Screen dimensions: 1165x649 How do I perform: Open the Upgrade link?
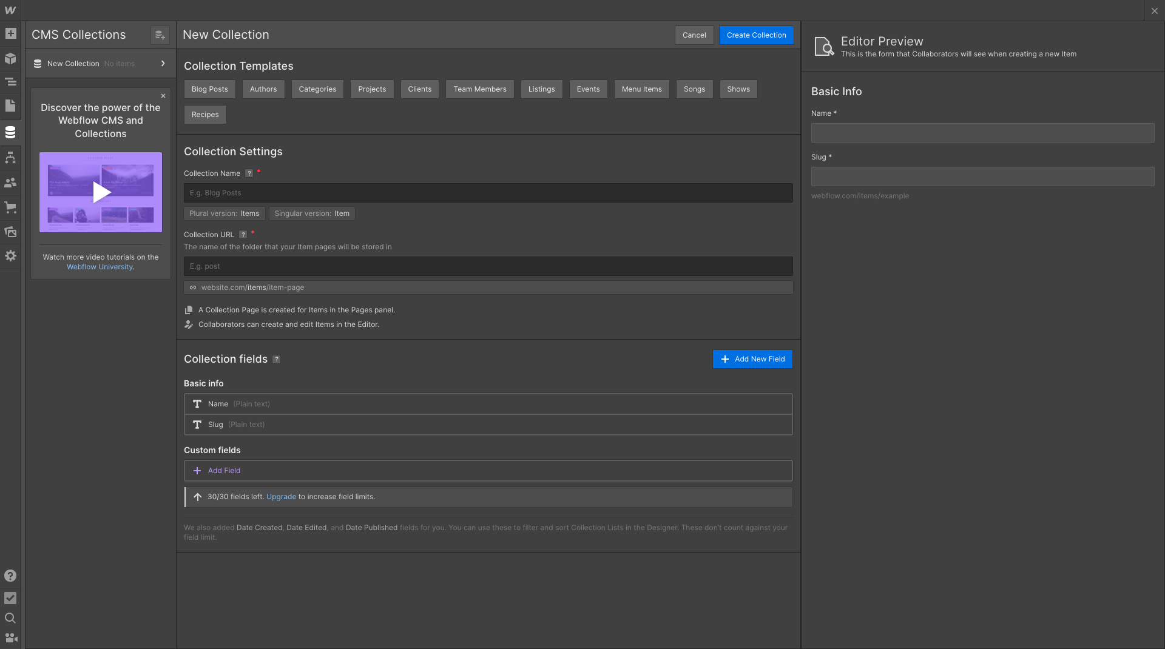pyautogui.click(x=281, y=497)
